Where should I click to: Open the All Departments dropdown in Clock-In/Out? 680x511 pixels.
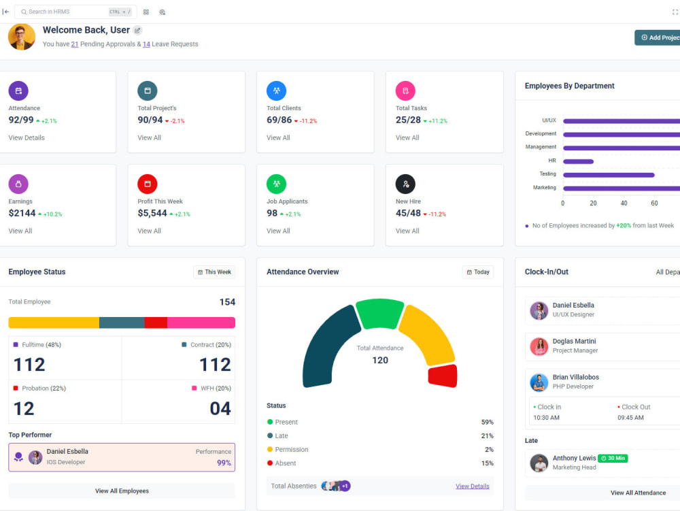coord(668,272)
